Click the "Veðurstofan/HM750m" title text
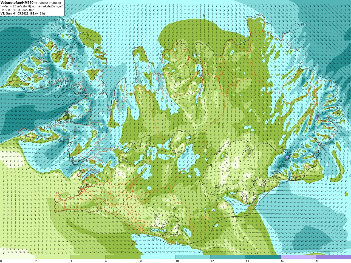 19,2
